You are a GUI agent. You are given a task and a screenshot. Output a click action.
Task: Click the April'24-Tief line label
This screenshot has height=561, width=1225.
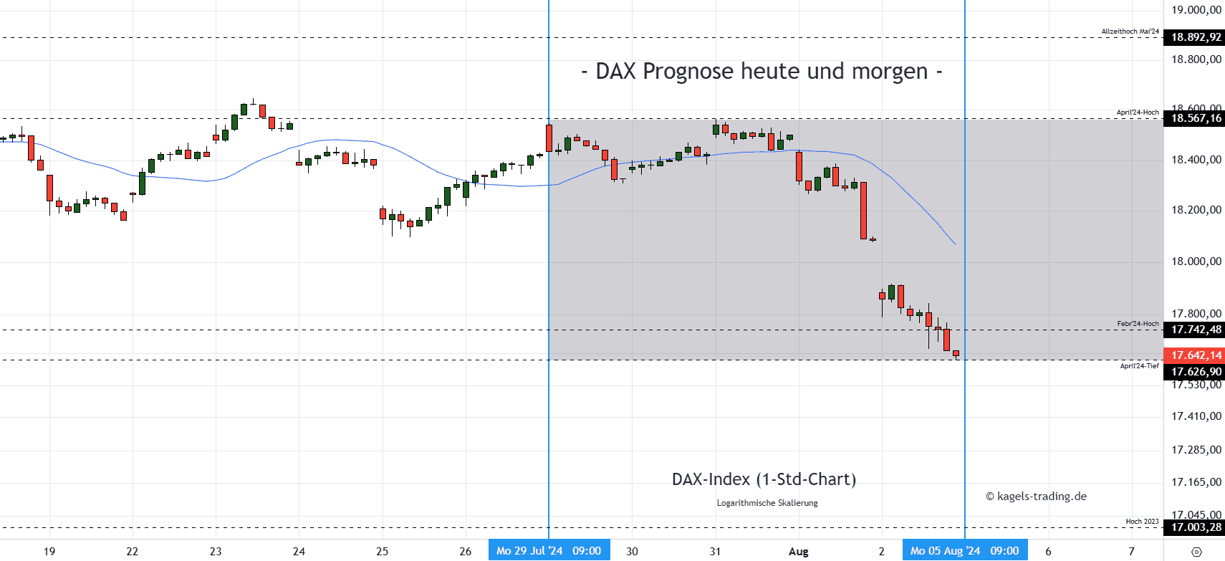[x=1139, y=366]
